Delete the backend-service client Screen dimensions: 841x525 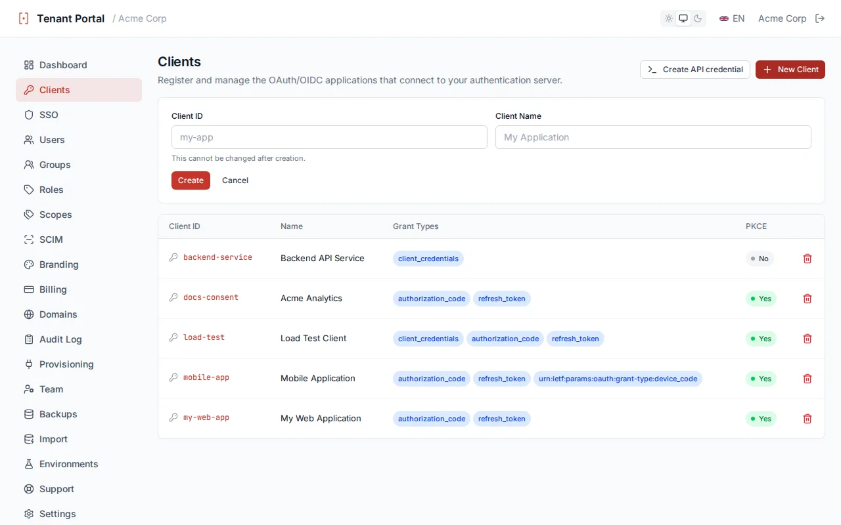click(807, 259)
